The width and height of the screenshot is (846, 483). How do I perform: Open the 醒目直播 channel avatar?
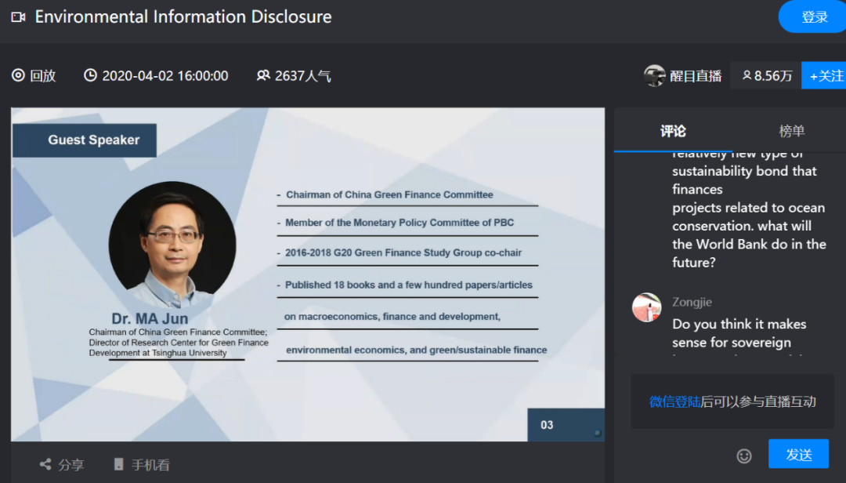pyautogui.click(x=654, y=75)
